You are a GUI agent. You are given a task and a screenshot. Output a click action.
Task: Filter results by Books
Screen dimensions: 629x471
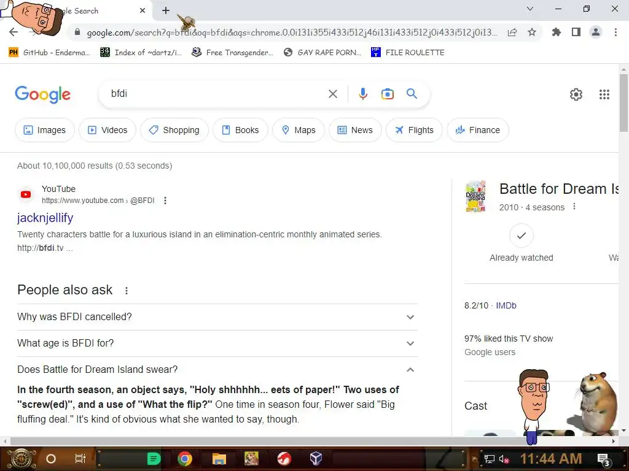click(x=240, y=130)
